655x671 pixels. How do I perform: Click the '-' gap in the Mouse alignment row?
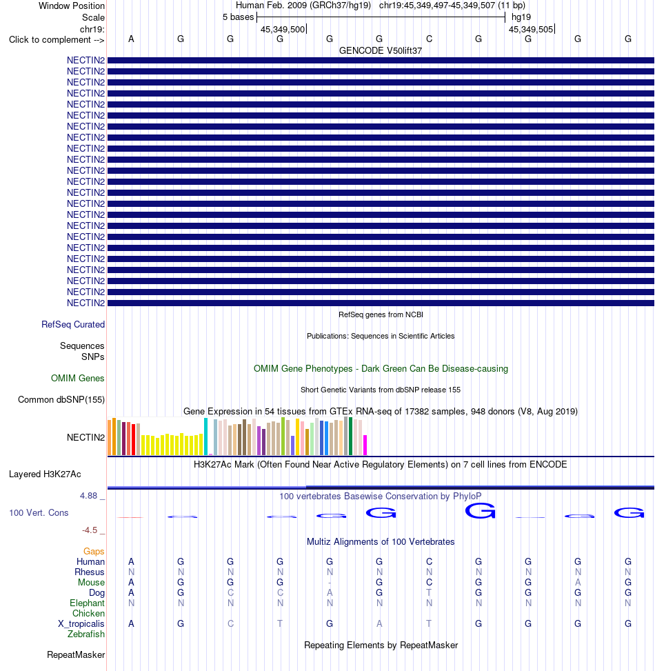330,583
